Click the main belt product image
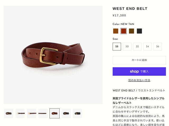 (53, 55)
